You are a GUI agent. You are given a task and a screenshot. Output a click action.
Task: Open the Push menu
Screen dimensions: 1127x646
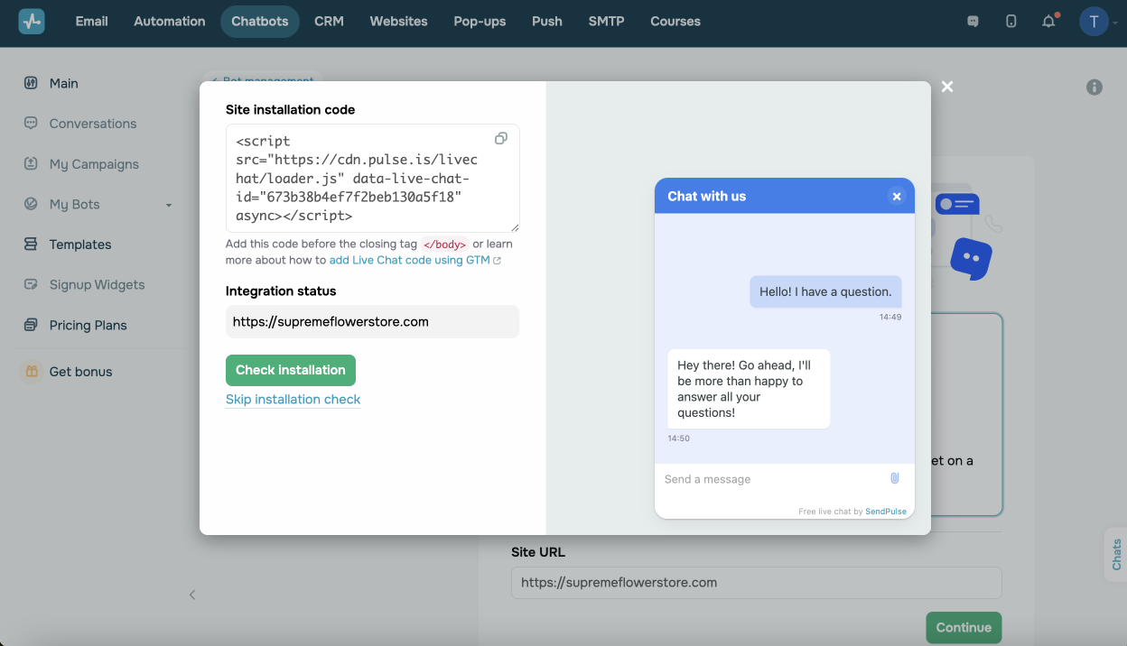tap(547, 22)
